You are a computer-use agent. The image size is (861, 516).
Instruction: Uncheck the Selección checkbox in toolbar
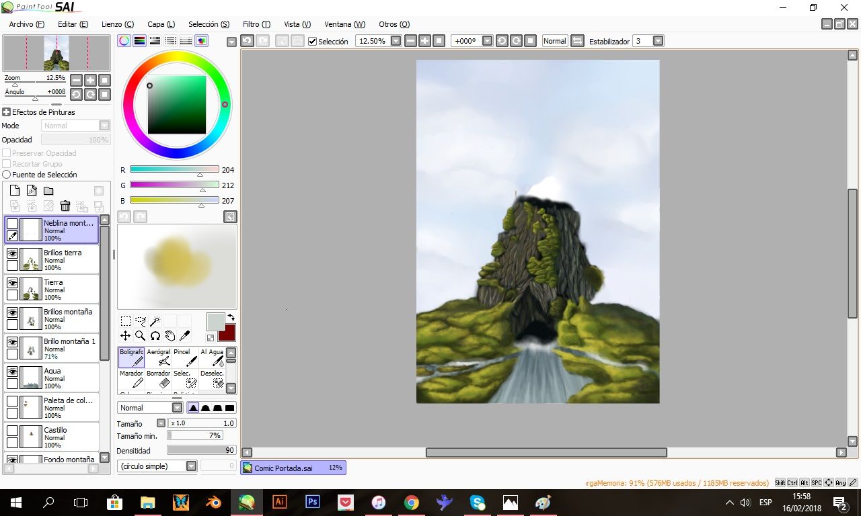(312, 42)
